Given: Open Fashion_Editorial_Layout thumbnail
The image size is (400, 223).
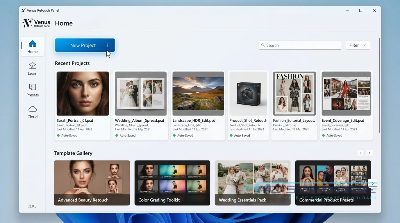Looking at the screenshot, I should (x=294, y=93).
